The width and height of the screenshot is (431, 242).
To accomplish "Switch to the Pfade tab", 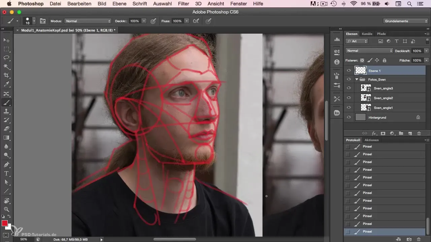I will [x=381, y=34].
